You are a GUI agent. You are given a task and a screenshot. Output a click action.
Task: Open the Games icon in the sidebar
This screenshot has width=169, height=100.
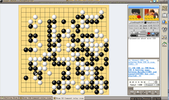(x=165, y=8)
